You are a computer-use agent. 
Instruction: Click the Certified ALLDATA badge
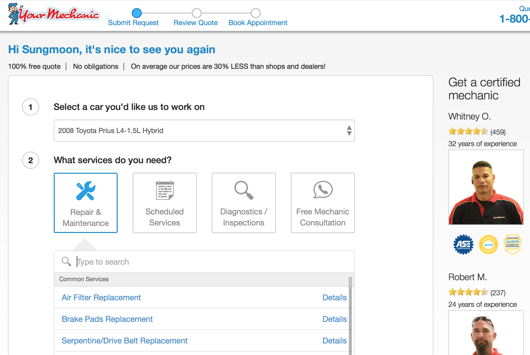(x=512, y=244)
